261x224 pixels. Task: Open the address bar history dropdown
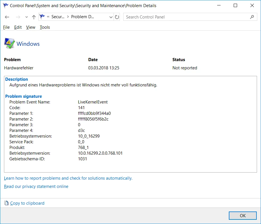pyautogui.click(x=111, y=17)
